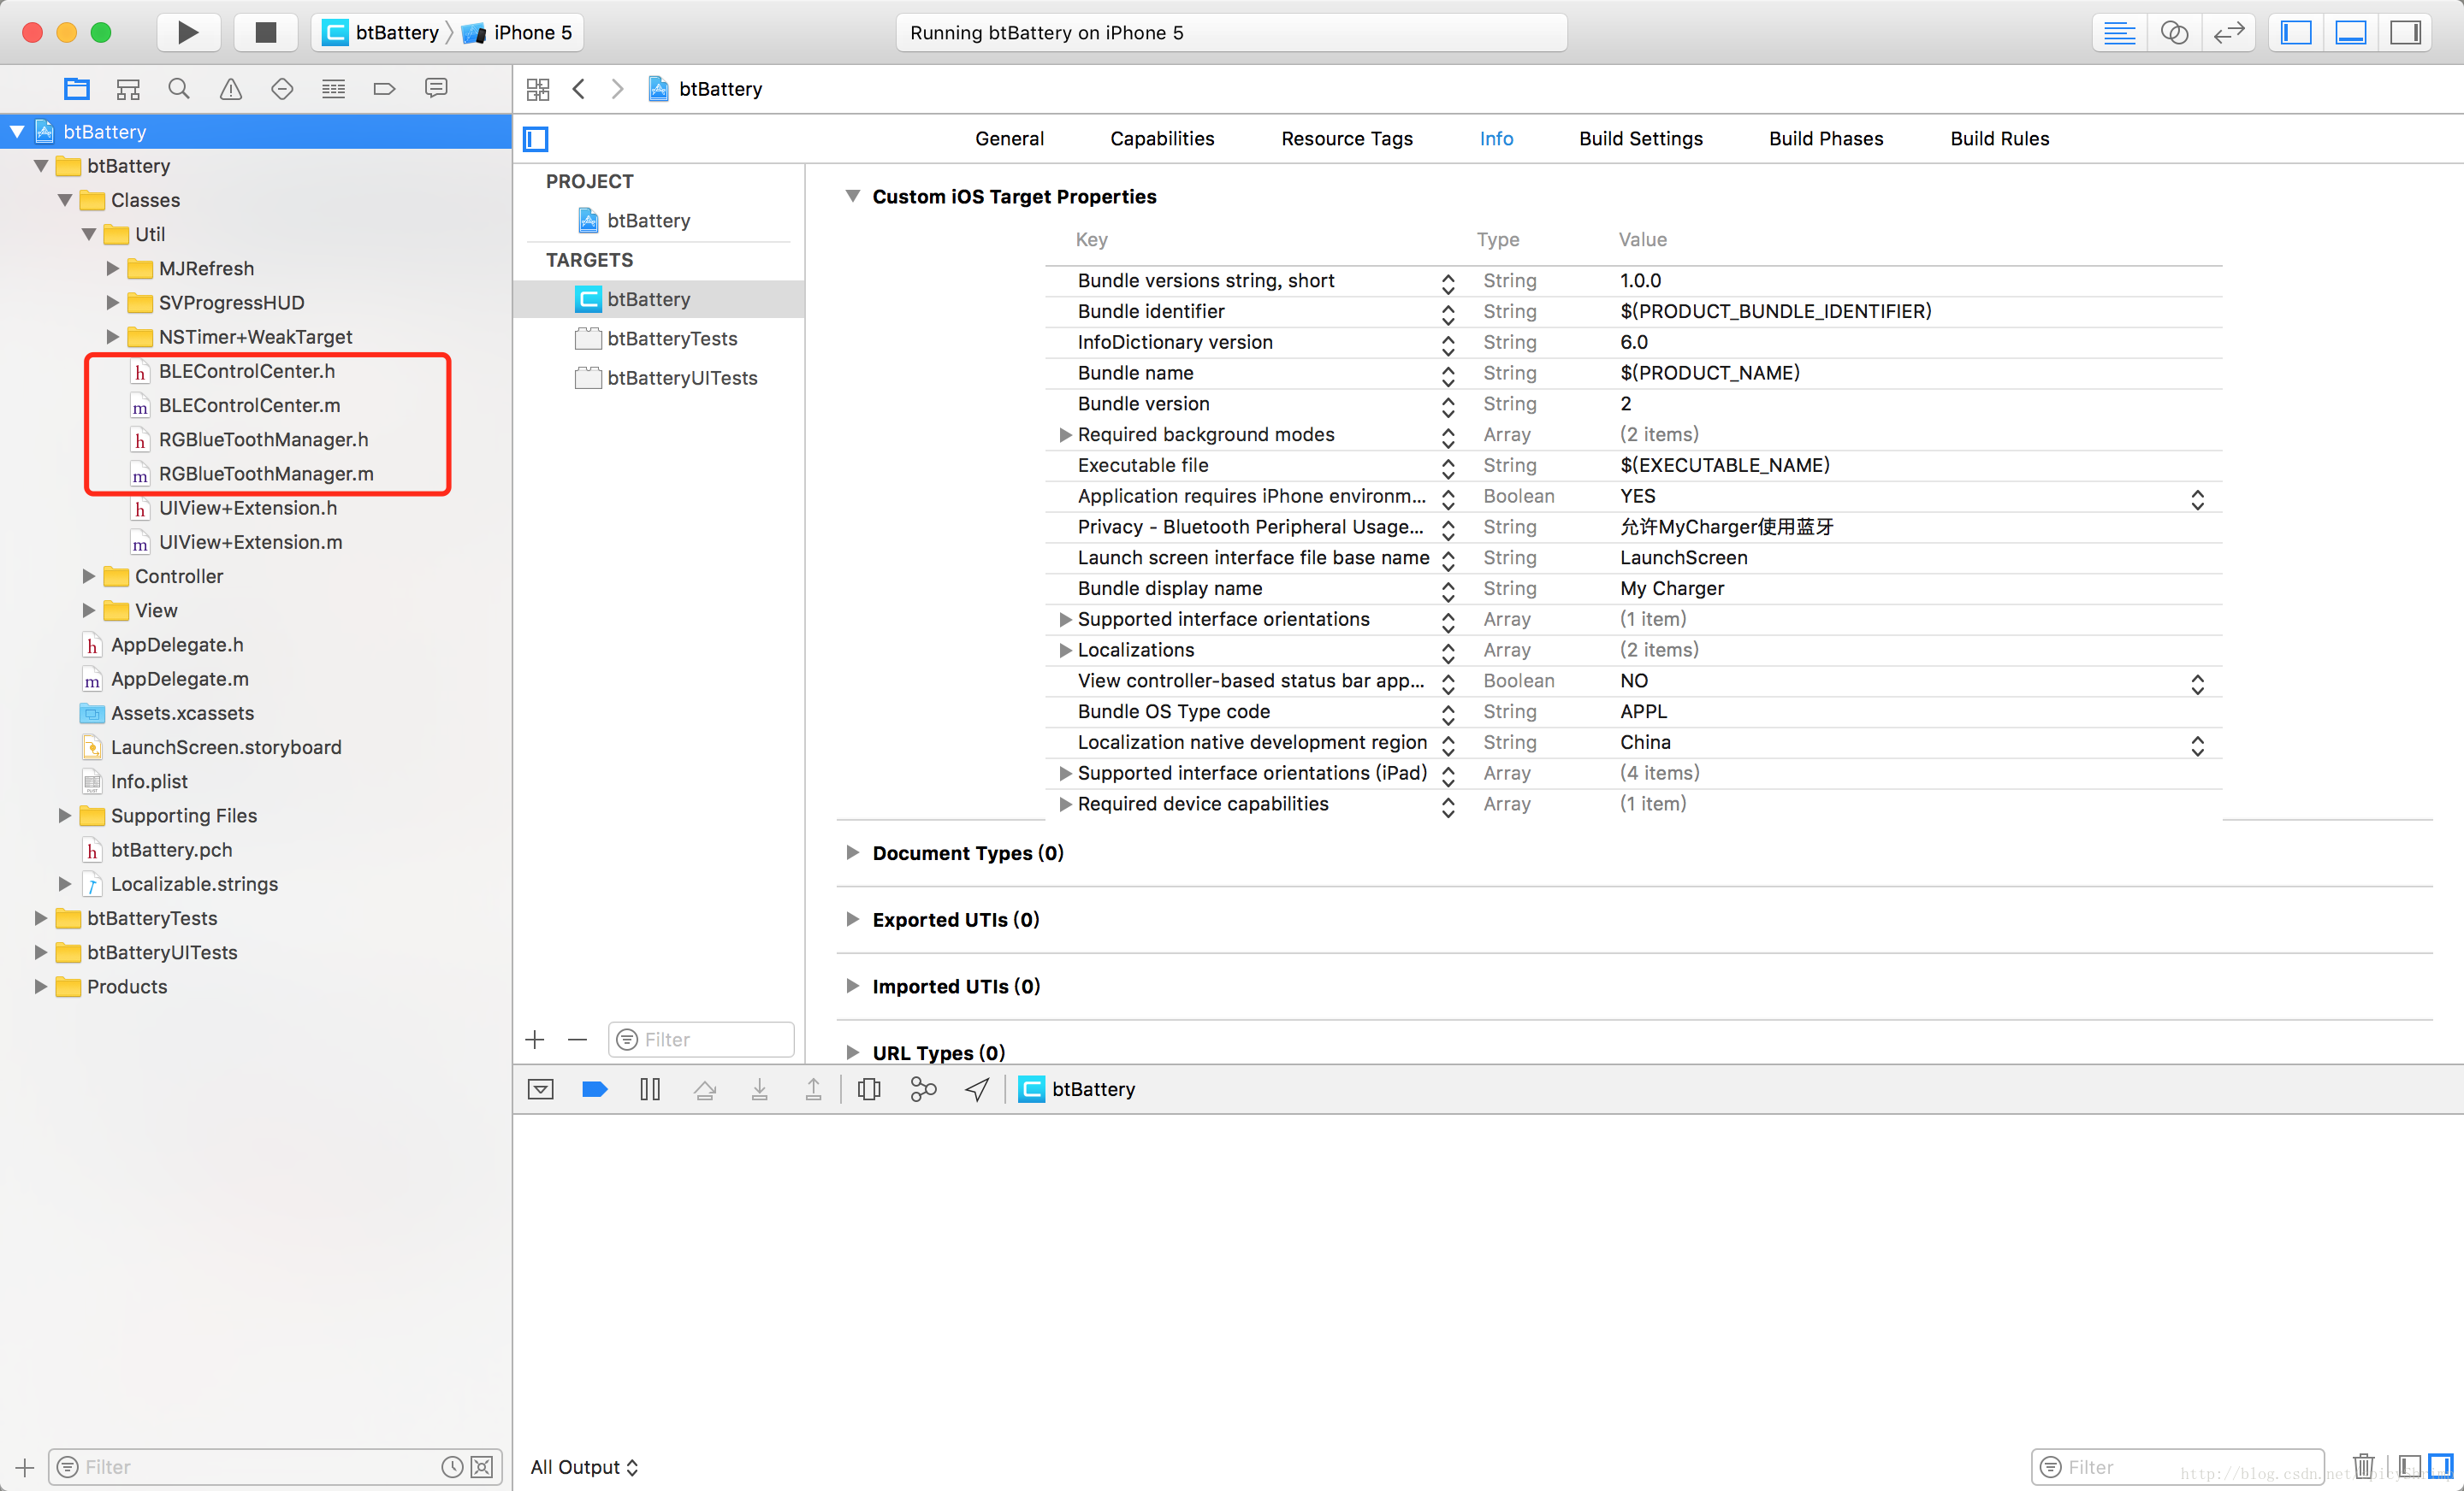
Task: Click the Run/Play button in toolbar
Action: [188, 30]
